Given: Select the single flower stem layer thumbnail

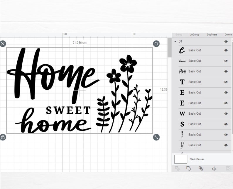Looking at the screenshot, I should point(182,135).
